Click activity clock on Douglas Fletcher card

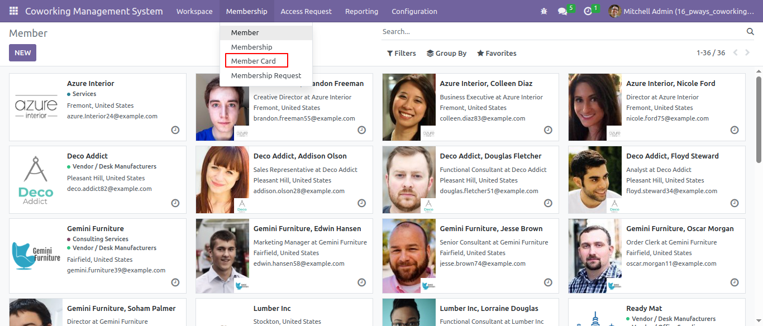[548, 203]
